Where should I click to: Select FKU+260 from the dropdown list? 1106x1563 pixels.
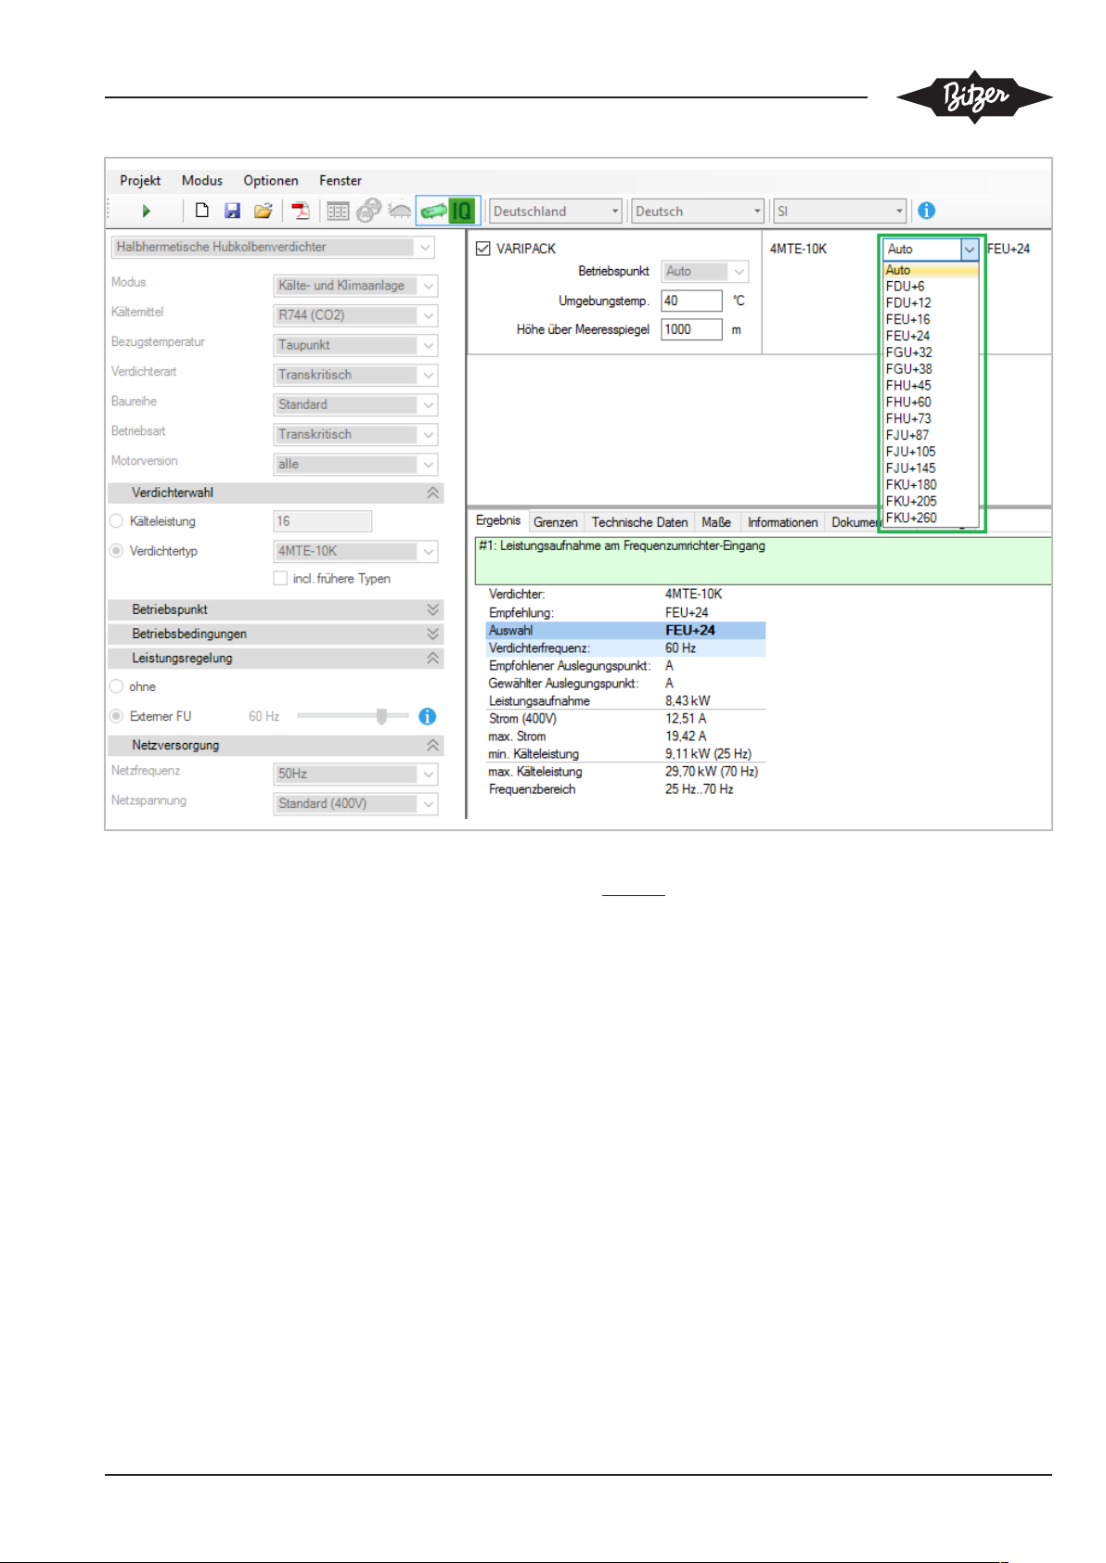[x=931, y=518]
